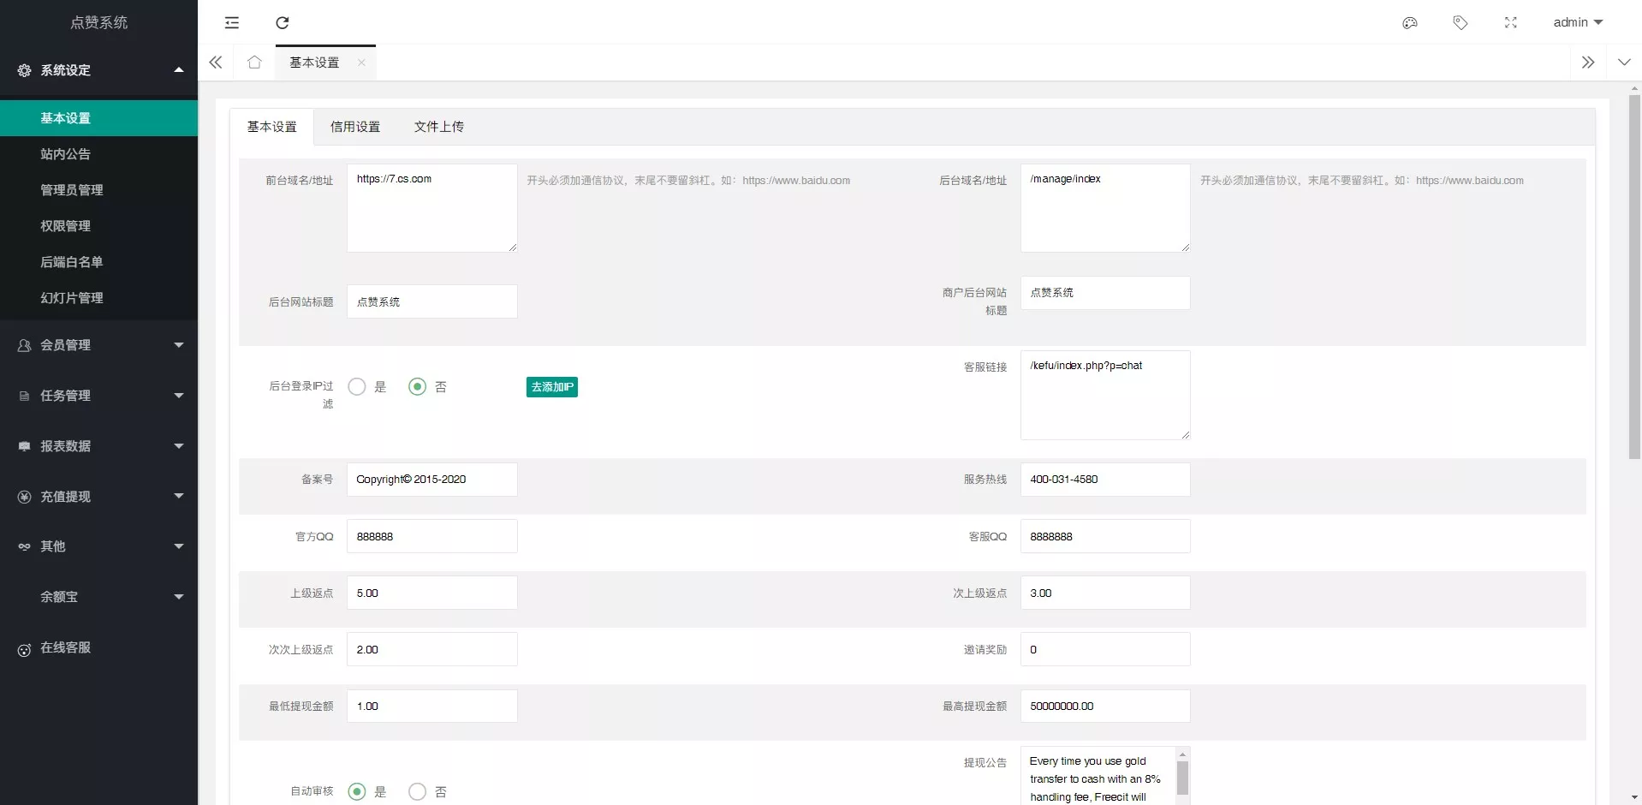Switch to the 文件上传 tab

pyautogui.click(x=438, y=127)
